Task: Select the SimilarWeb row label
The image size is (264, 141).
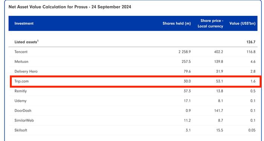Action: pos(24,120)
